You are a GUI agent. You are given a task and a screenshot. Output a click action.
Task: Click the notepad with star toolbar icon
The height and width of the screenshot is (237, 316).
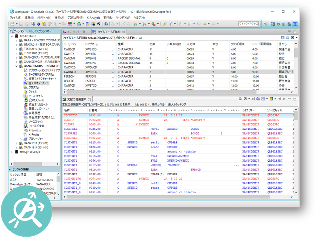click(87, 24)
